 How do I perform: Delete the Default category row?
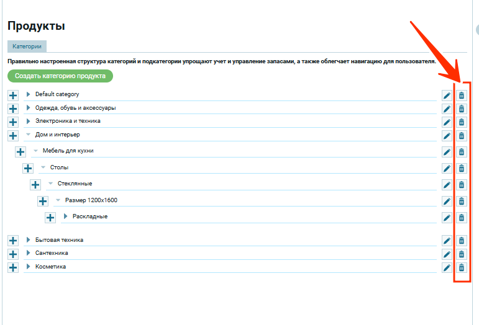coord(461,96)
